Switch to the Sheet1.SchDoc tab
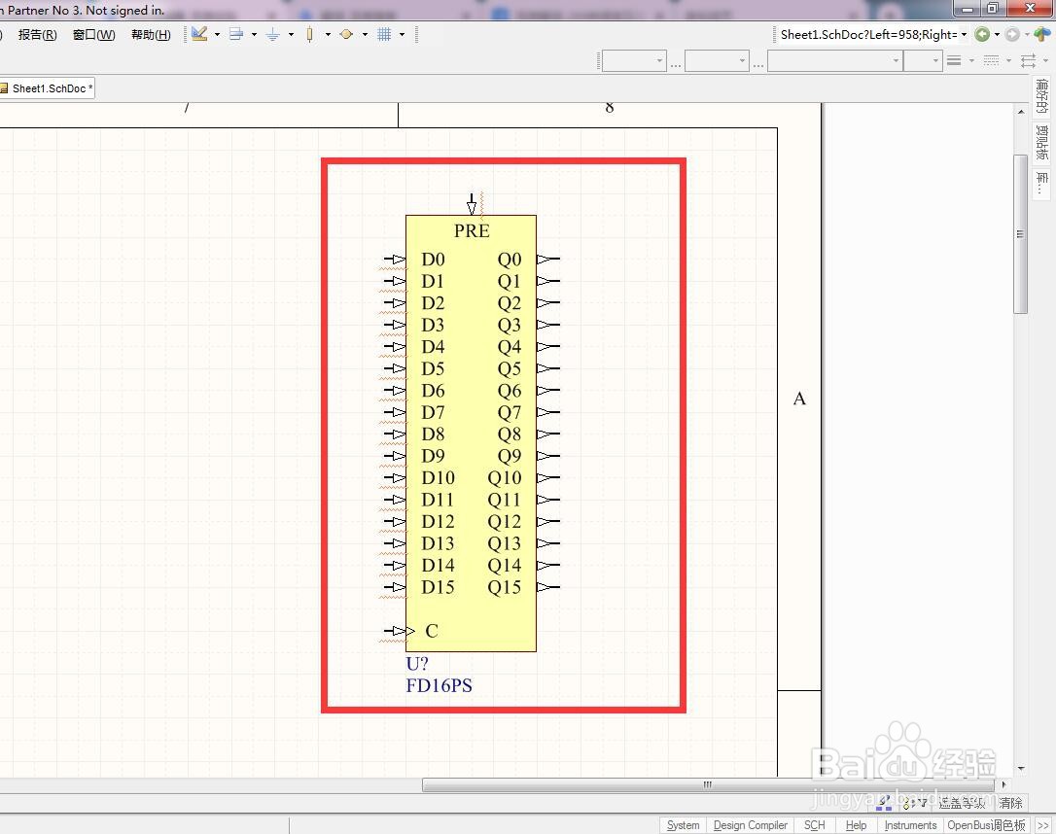Viewport: 1056px width, 834px height. click(47, 88)
